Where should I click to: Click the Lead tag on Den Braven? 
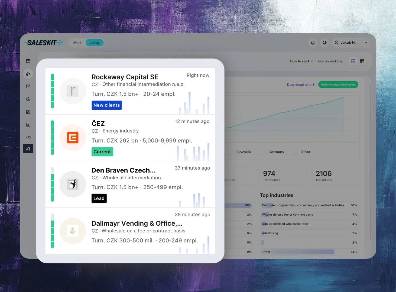(99, 198)
